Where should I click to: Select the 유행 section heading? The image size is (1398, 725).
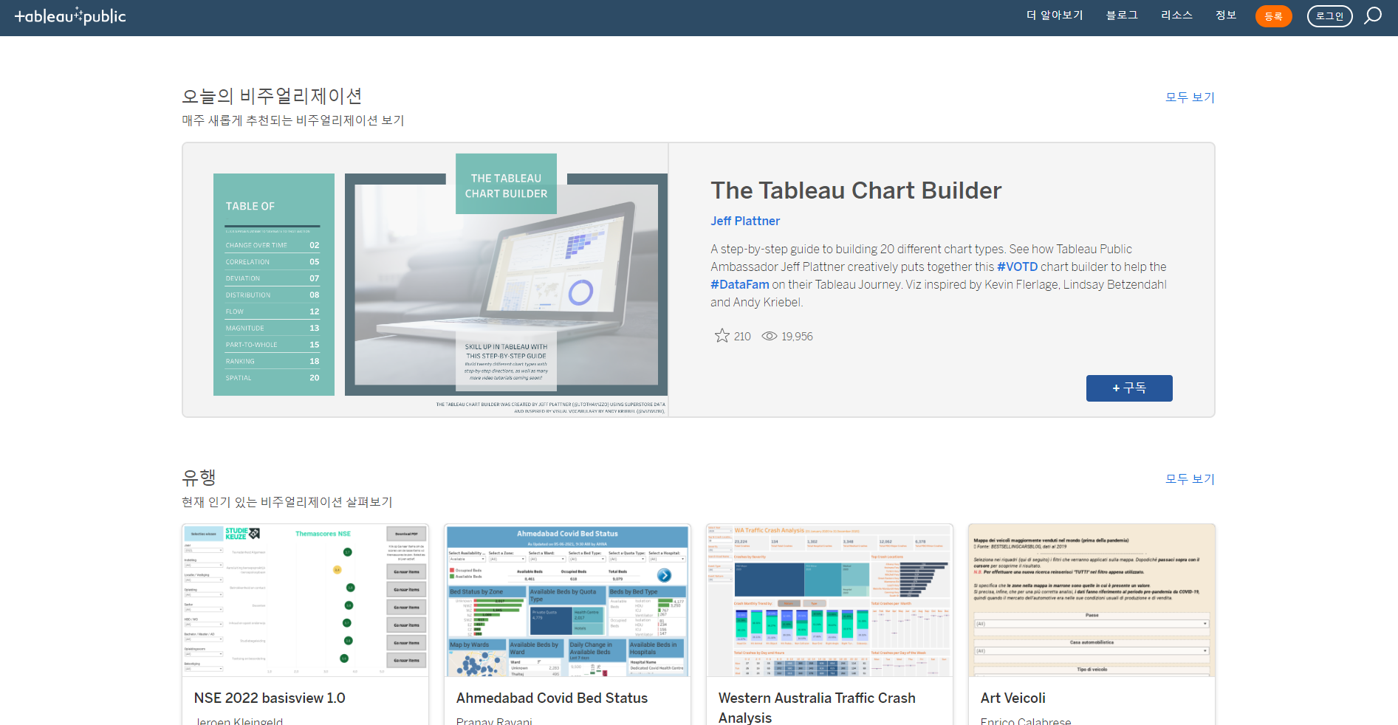[x=199, y=478]
